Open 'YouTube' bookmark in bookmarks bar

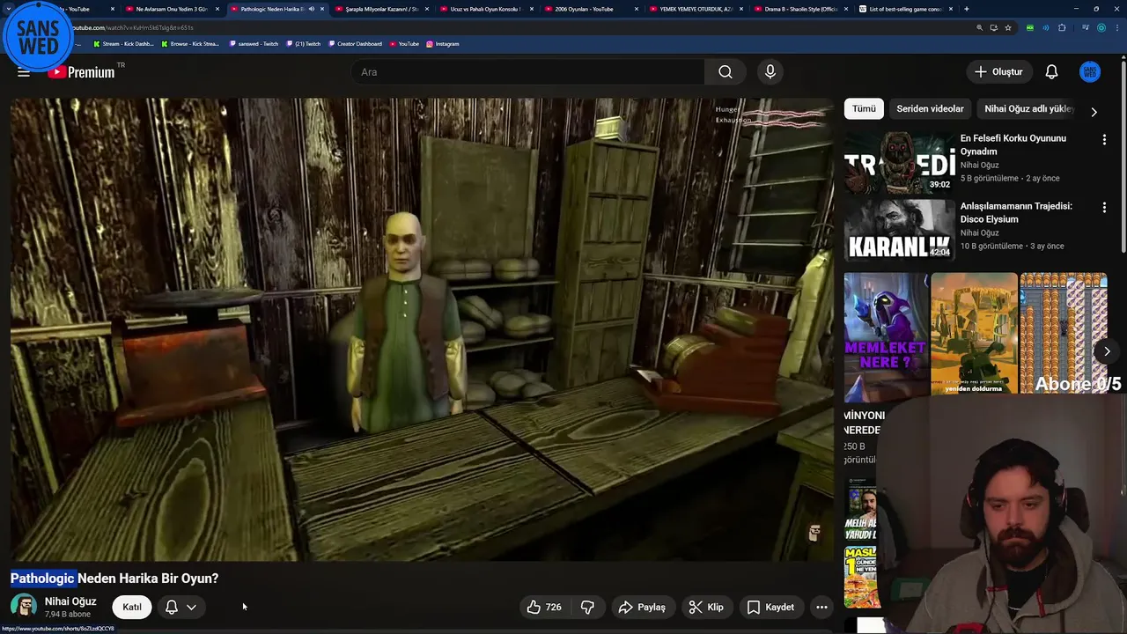pos(404,43)
